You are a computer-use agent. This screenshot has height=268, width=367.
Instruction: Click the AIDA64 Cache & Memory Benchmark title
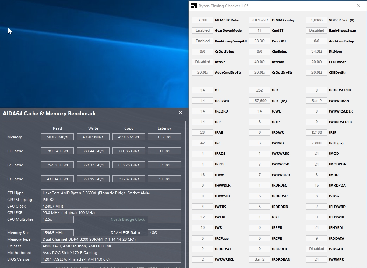tap(49, 114)
